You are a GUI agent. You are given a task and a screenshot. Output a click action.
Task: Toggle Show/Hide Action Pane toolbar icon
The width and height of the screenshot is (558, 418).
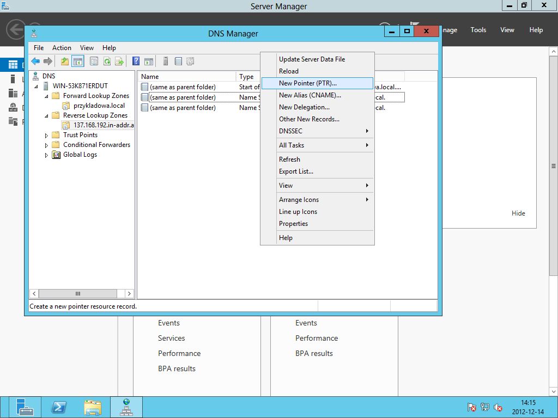149,61
